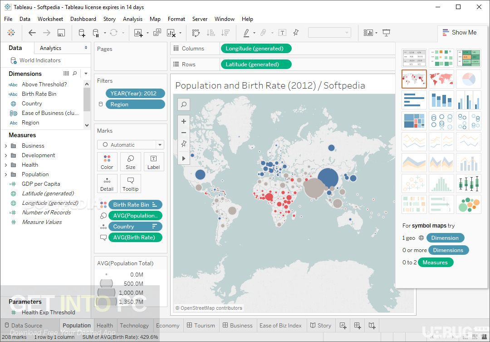
Task: Click the Save icon in toolbar
Action: 61,33
